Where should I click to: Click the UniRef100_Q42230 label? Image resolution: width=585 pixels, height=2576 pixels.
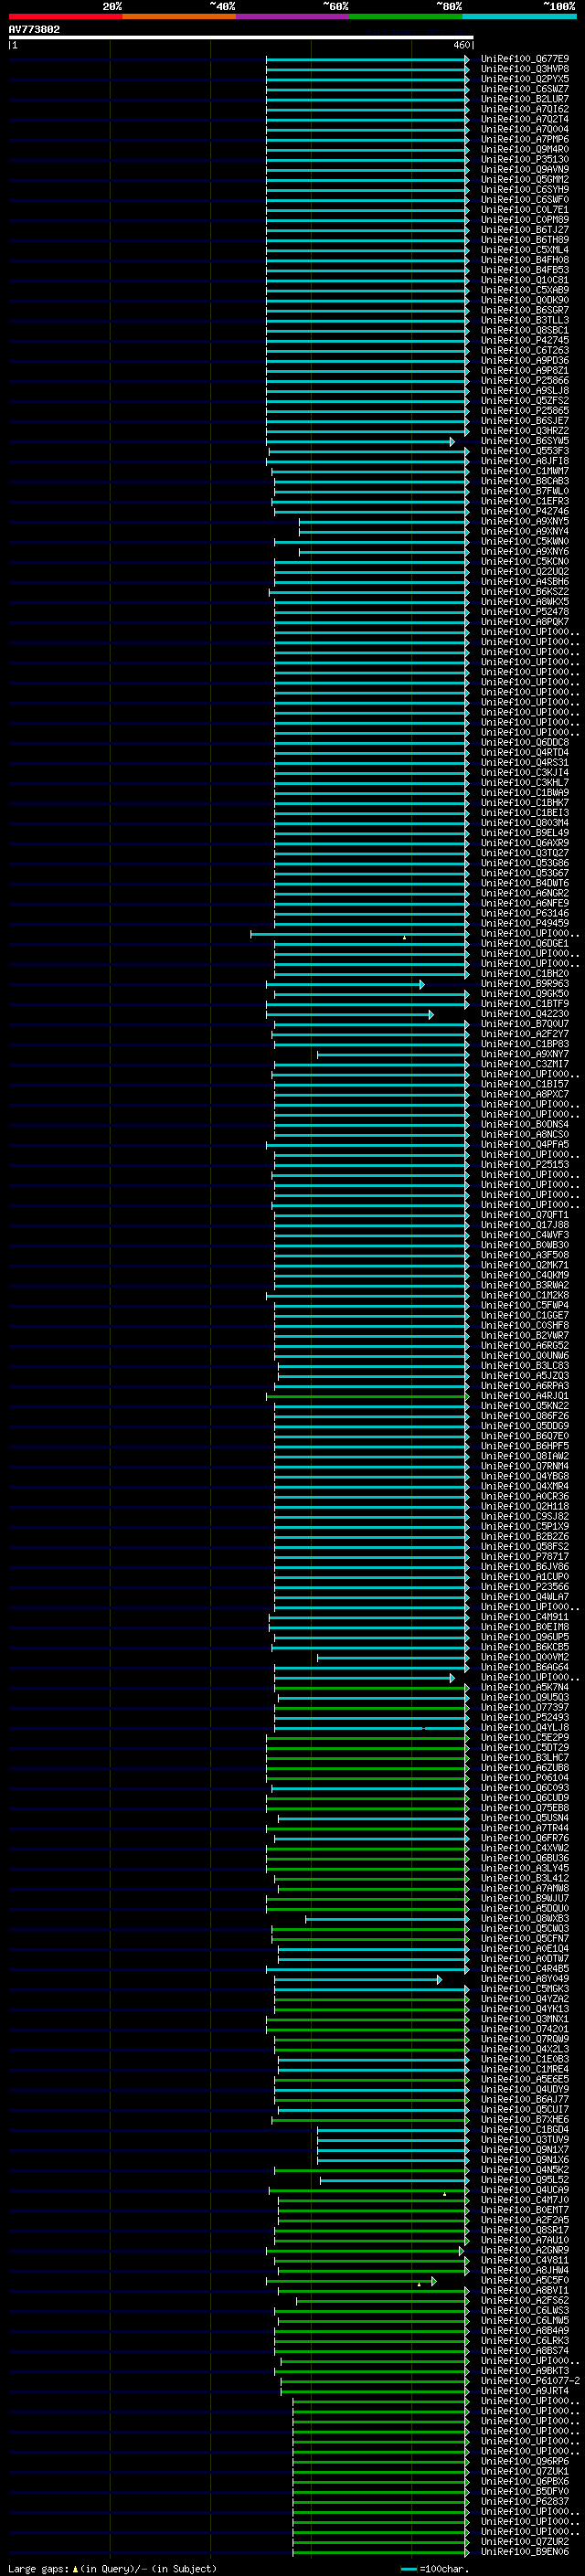(524, 1014)
